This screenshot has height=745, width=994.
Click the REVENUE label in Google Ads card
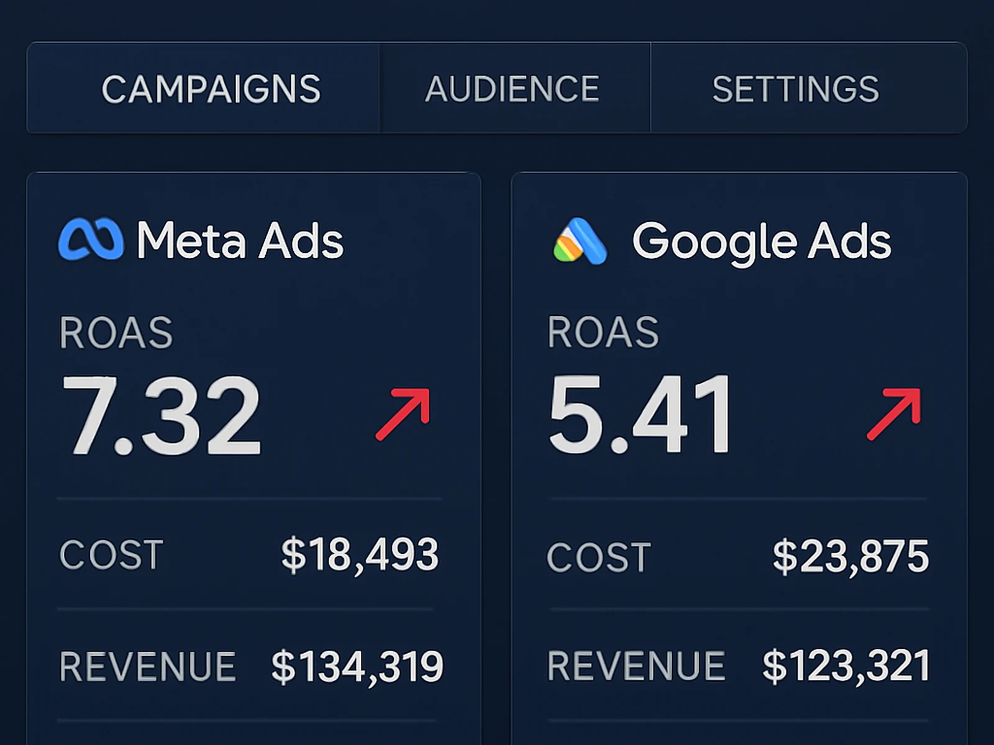click(x=636, y=666)
